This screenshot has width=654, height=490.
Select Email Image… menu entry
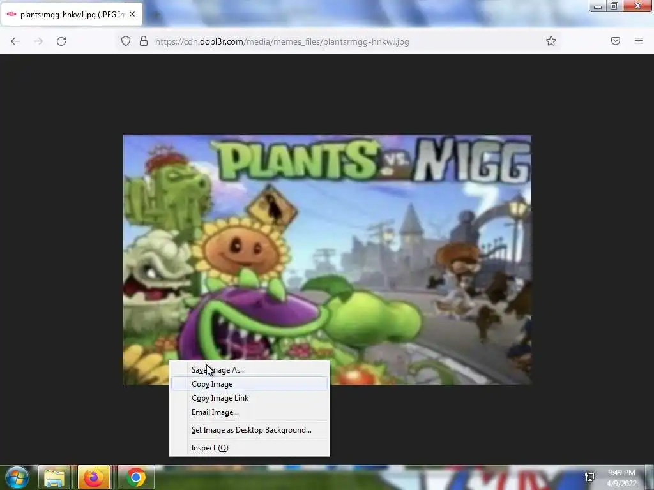[x=250, y=412]
